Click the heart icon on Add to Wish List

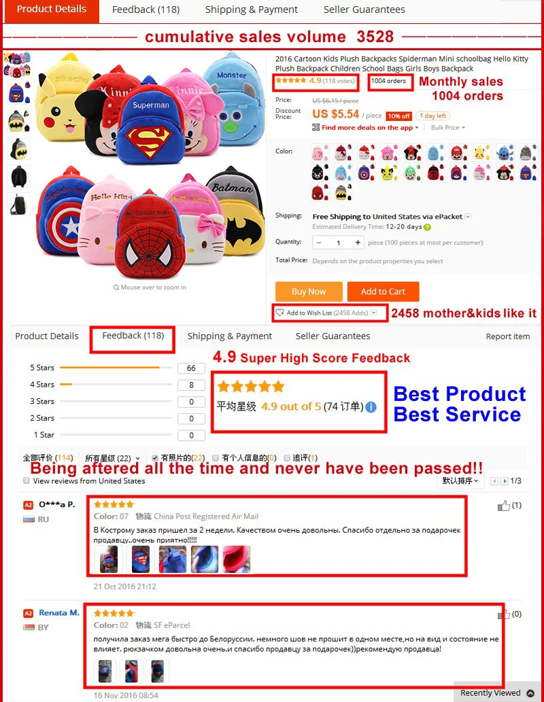point(280,313)
